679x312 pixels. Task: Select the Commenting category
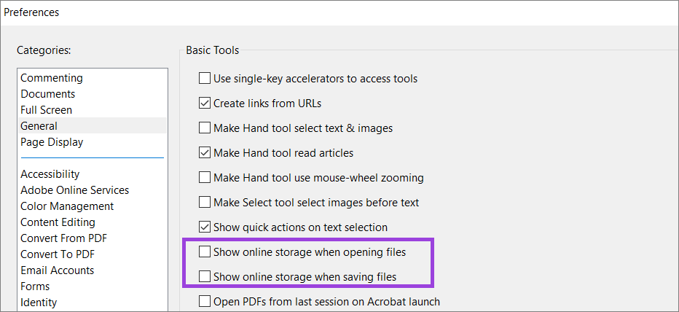(52, 78)
